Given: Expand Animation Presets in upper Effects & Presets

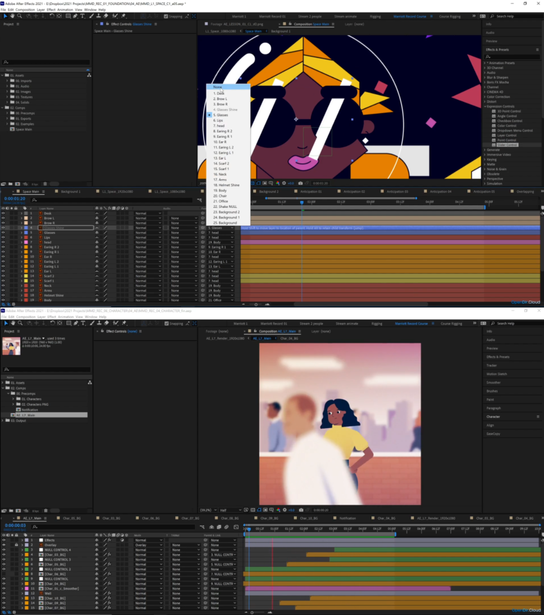Looking at the screenshot, I should tap(485, 63).
